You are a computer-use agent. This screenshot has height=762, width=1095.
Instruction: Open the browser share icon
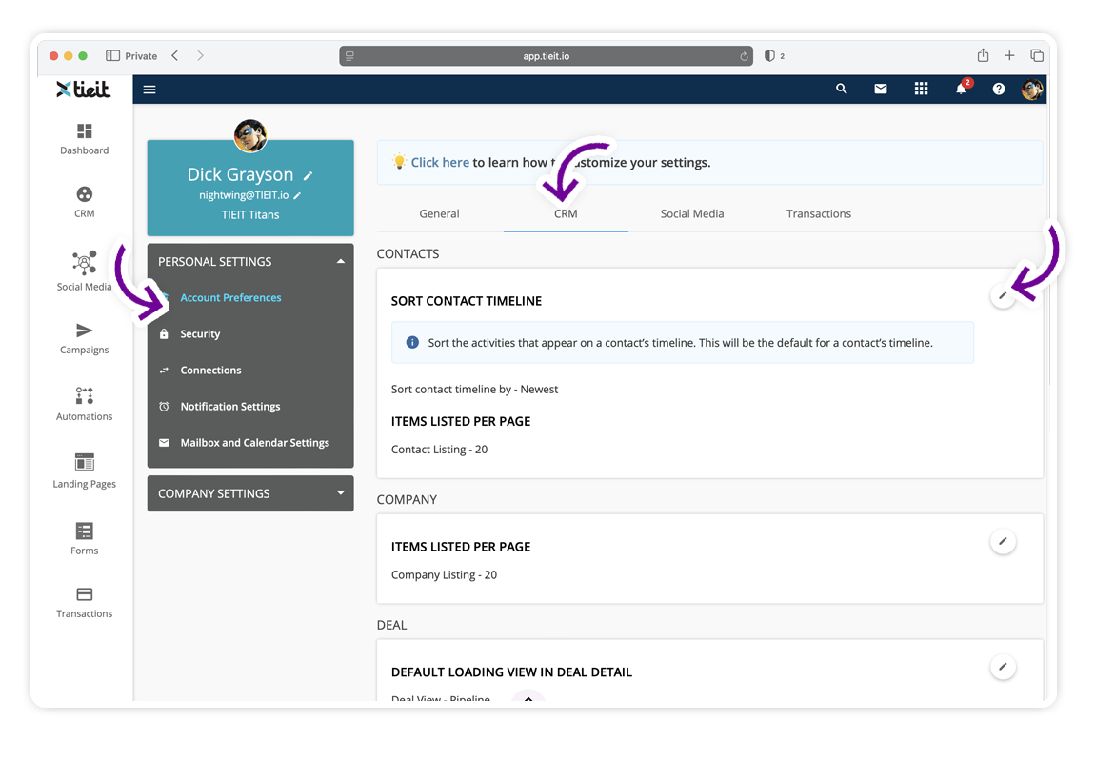click(984, 55)
